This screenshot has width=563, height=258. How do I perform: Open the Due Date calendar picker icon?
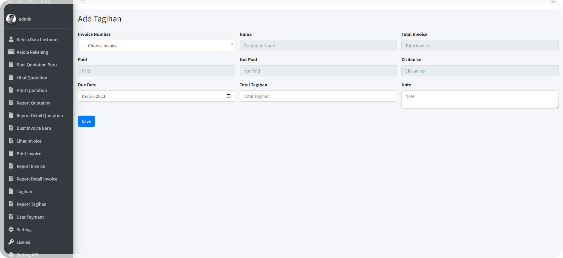click(x=228, y=96)
